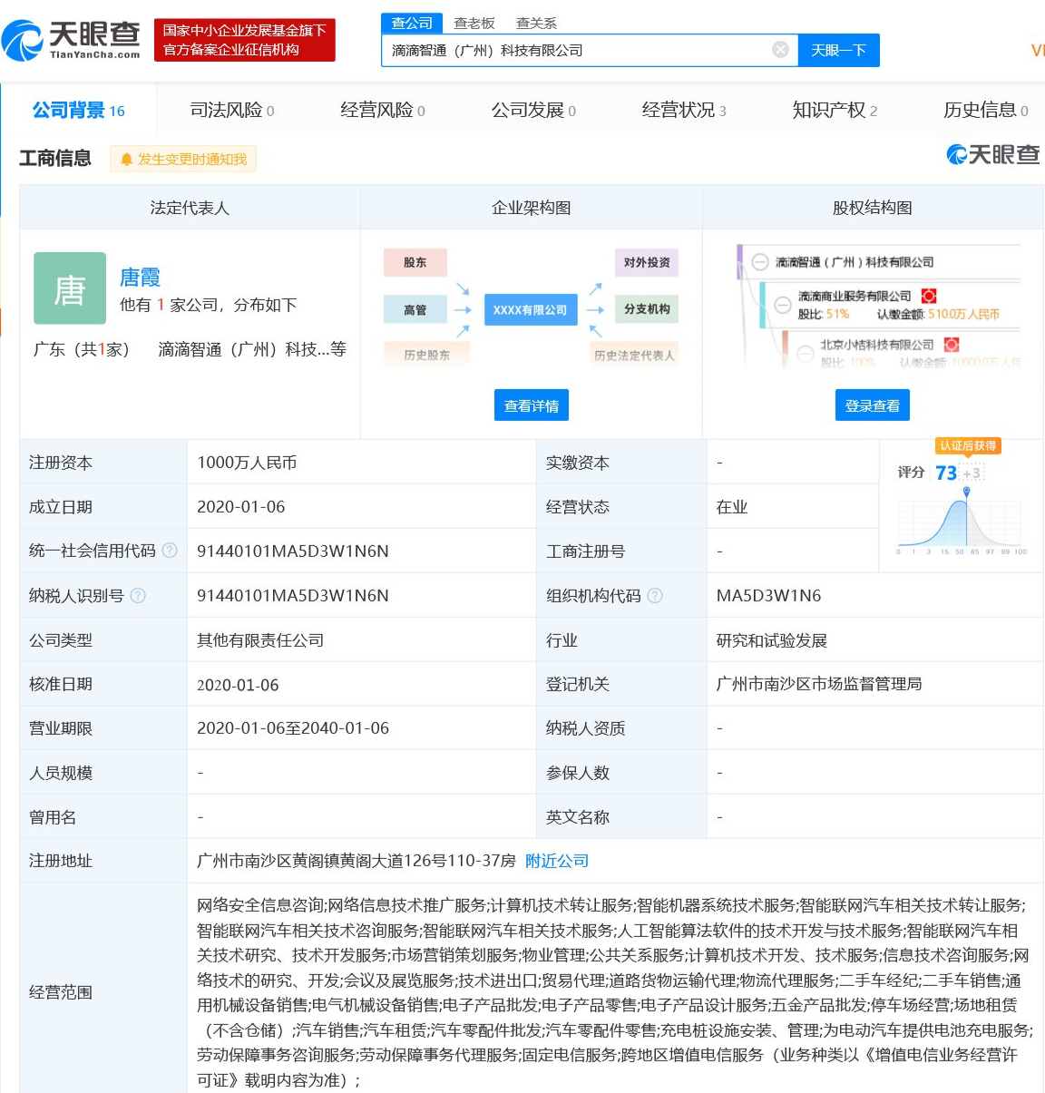The height and width of the screenshot is (1093, 1045).
Task: Click the 对外投资 box in structure diagram
Action: 647,262
